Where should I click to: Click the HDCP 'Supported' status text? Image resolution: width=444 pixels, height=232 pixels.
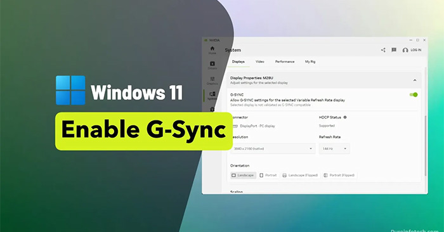tap(327, 126)
